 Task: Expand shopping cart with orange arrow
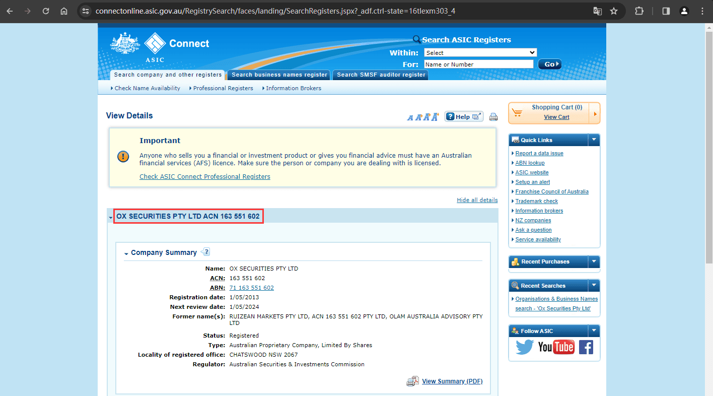[595, 113]
